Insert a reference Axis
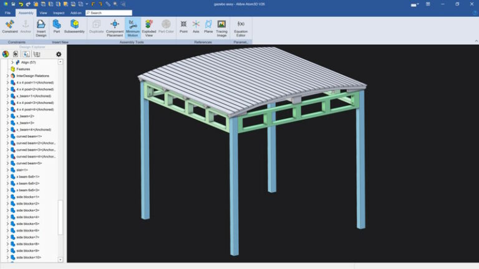Image resolution: width=479 pixels, height=269 pixels. [x=196, y=27]
